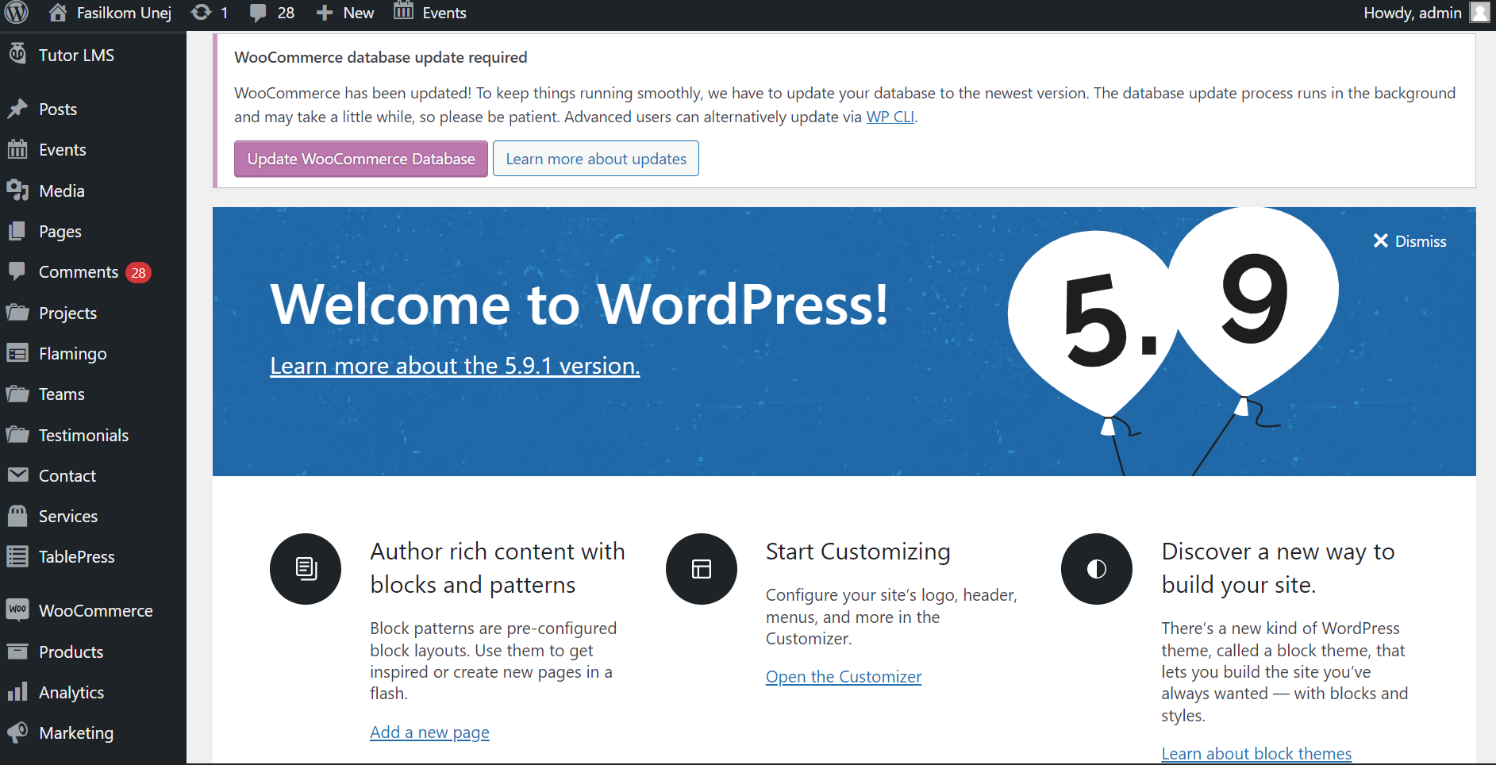Click Update WooCommerce Database button
Image resolution: width=1496 pixels, height=765 pixels.
(x=361, y=159)
